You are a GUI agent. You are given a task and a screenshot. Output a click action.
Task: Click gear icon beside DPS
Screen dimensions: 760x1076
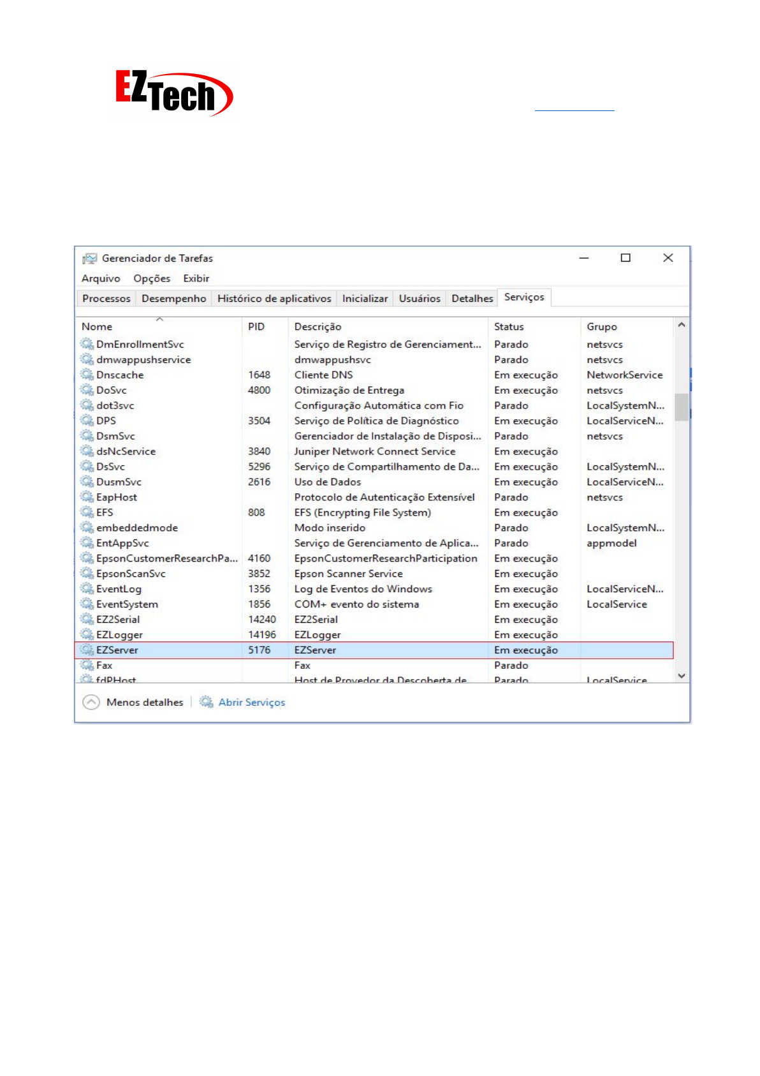pos(87,421)
